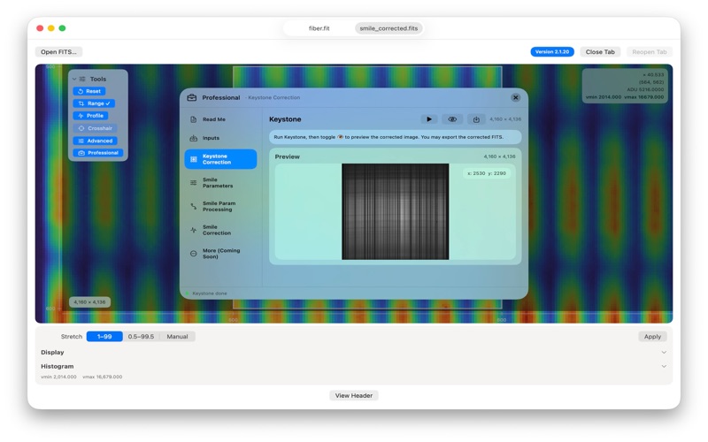Click the Reset tool button
Screen dimensions: 708x442
pos(89,91)
